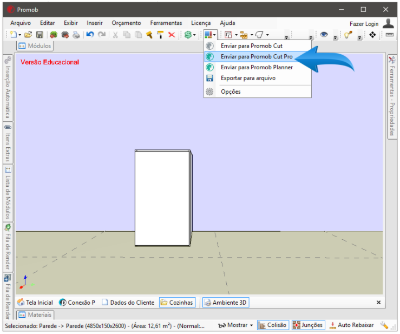Click Fazer Login link
Viewport: 400px width, 334px height.
pos(364,24)
